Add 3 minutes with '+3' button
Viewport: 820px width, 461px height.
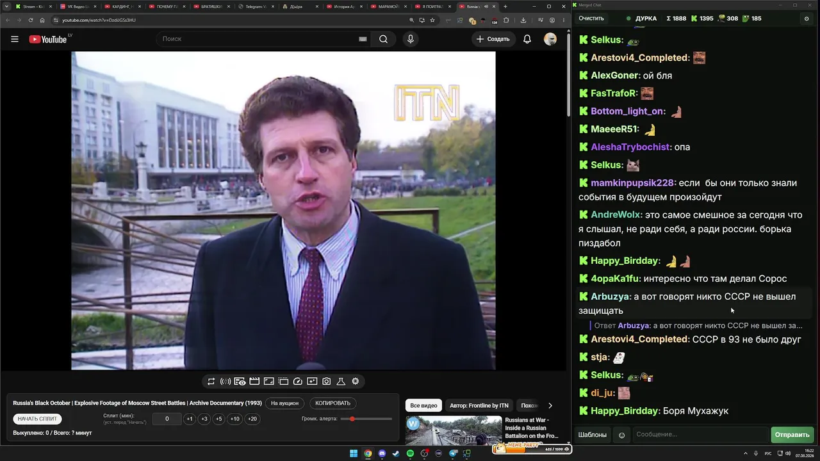[x=204, y=419]
